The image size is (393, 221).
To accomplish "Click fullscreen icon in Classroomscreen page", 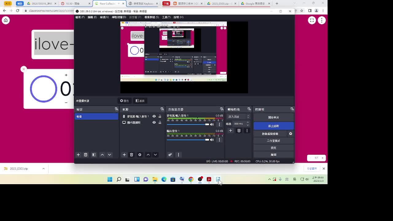I will [x=312, y=20].
